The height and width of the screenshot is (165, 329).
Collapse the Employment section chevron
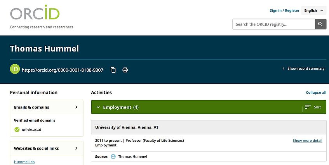98,107
